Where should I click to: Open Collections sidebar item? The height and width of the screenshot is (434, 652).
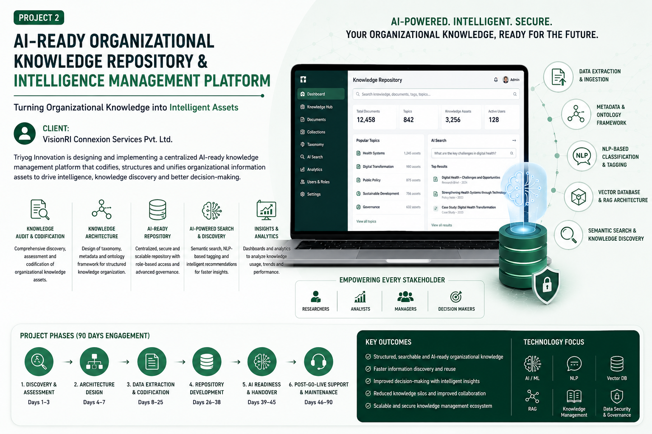(x=313, y=132)
